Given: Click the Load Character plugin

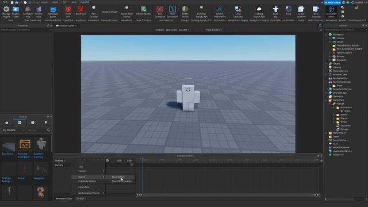Looking at the screenshot, I should [x=238, y=11].
